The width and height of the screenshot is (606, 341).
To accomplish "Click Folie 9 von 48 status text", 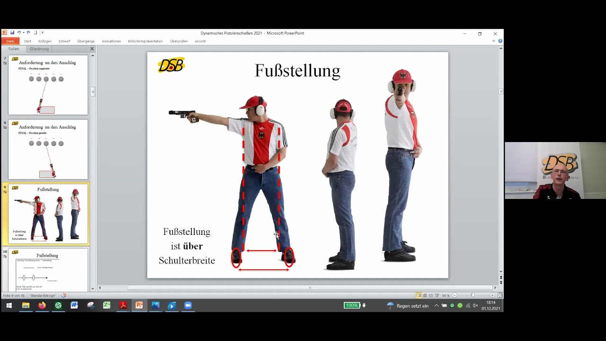I will click(x=14, y=296).
